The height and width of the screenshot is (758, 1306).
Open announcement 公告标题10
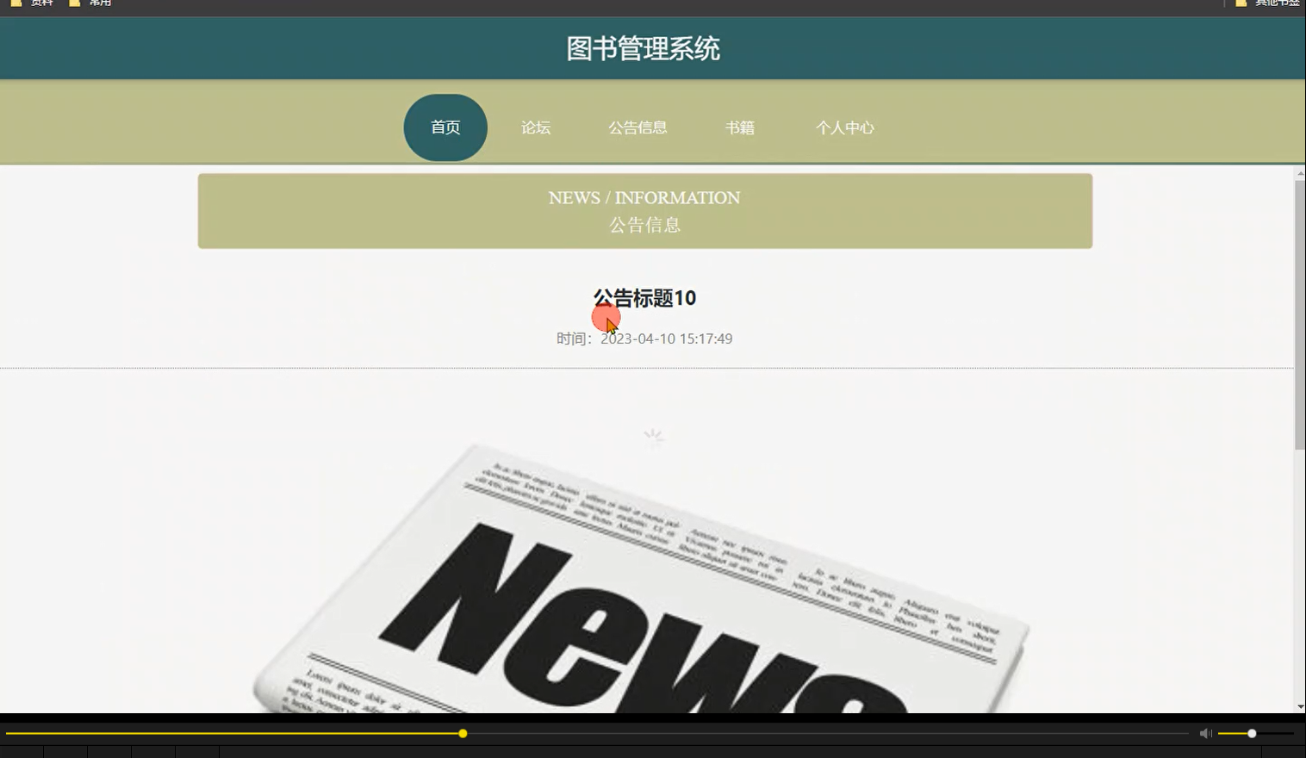pyautogui.click(x=644, y=298)
